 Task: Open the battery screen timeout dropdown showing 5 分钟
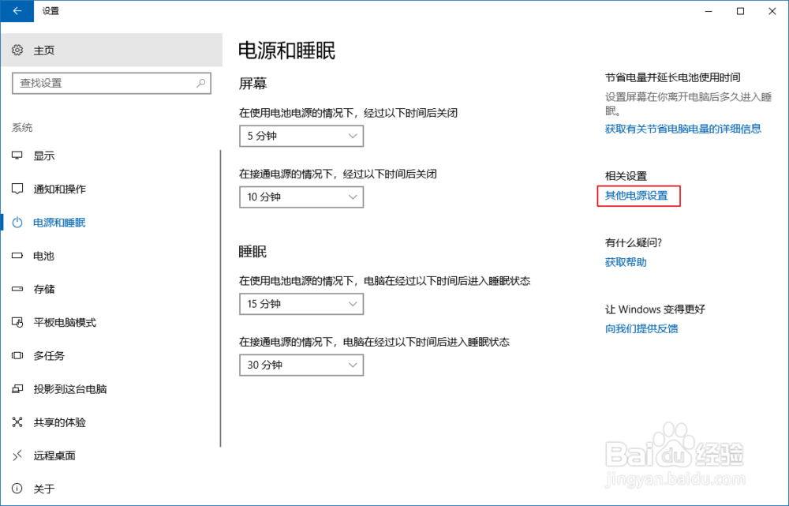tap(301, 136)
